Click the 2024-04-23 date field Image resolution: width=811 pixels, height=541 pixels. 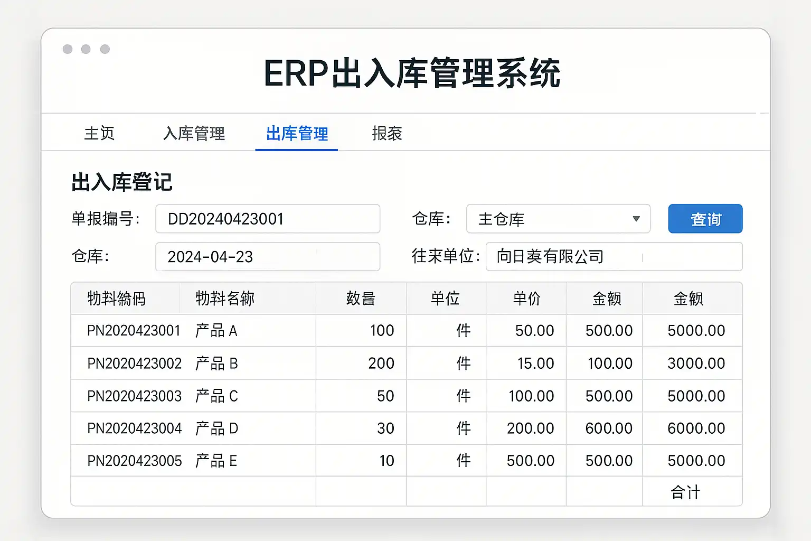coord(268,257)
